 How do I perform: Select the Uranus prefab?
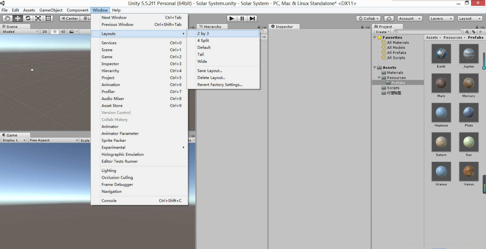tap(441, 171)
